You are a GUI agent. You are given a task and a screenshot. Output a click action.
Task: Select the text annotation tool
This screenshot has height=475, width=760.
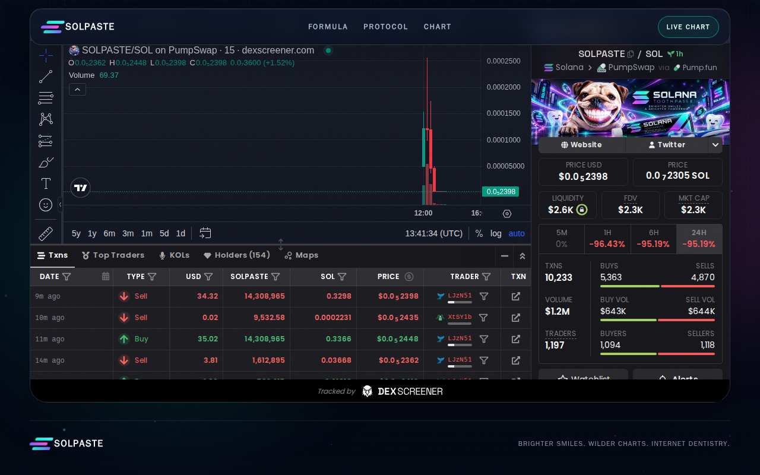[x=46, y=183]
